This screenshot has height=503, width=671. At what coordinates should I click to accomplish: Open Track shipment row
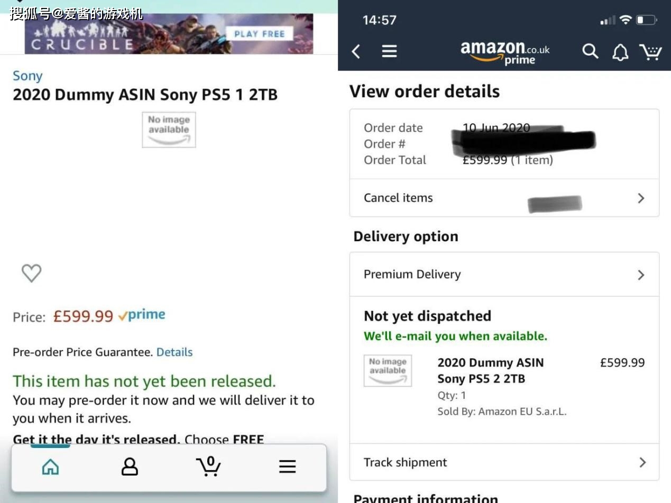point(504,462)
